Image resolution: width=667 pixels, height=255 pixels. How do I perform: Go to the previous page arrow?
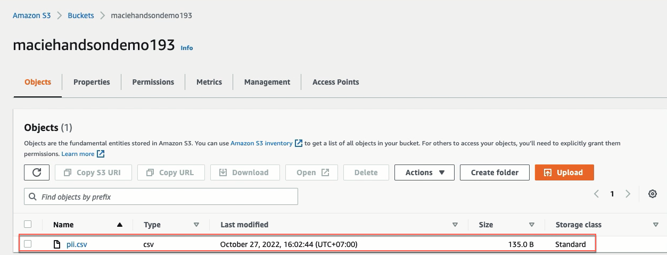597,194
